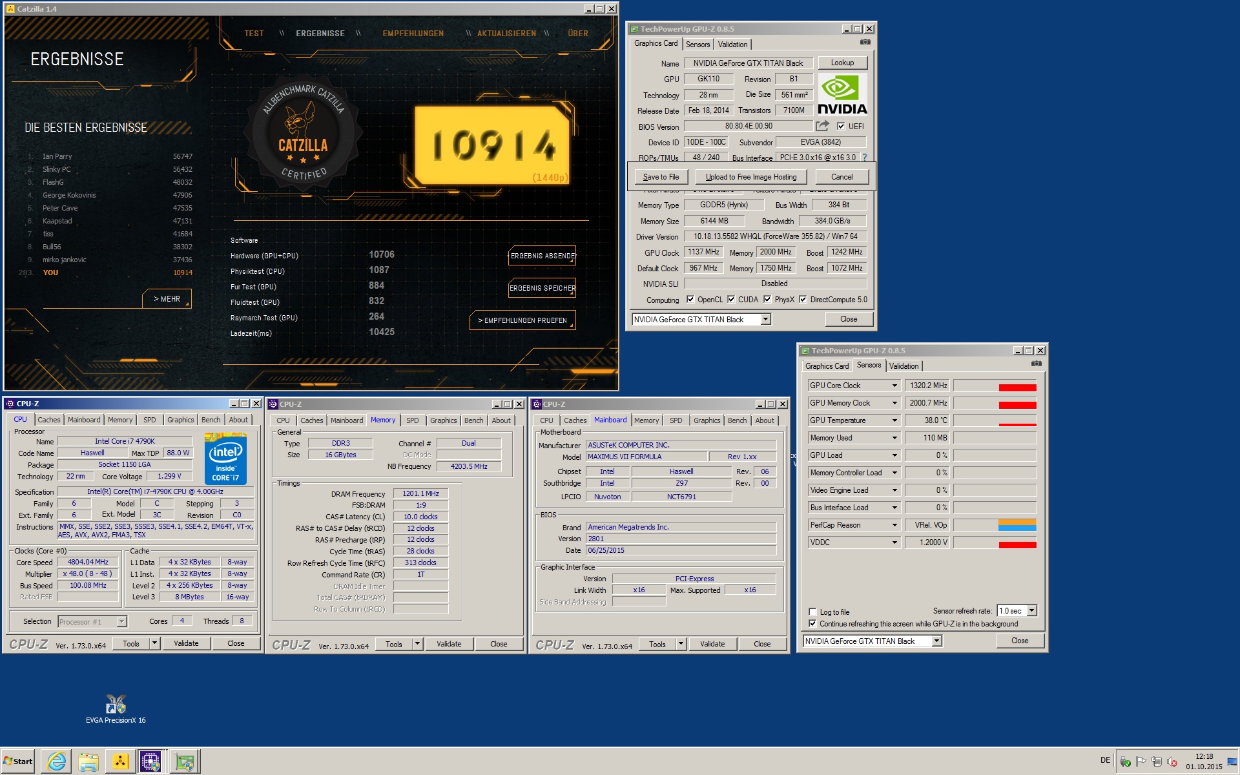Click Validate in the CPU-Z window showing the Memory tab
1240x775 pixels.
point(449,644)
